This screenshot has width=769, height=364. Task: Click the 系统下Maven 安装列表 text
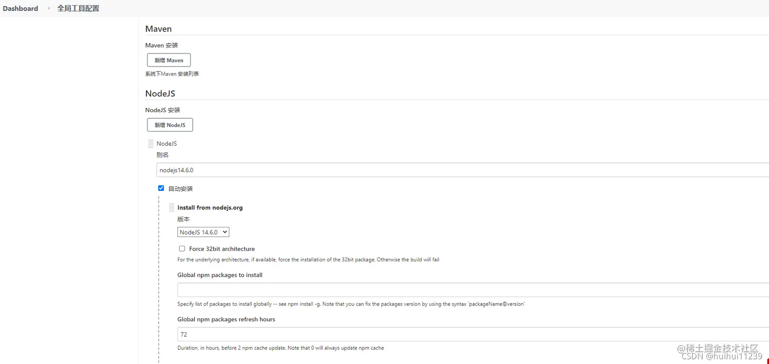(172, 74)
